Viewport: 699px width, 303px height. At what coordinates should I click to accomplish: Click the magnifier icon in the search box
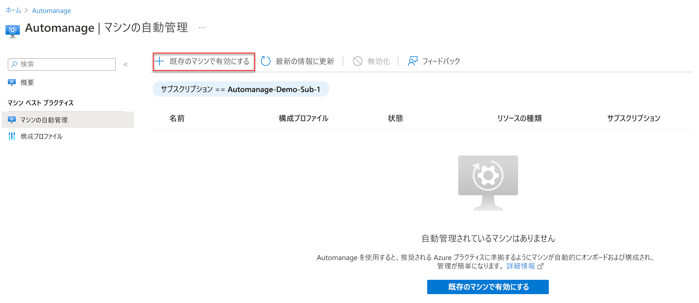[x=14, y=64]
